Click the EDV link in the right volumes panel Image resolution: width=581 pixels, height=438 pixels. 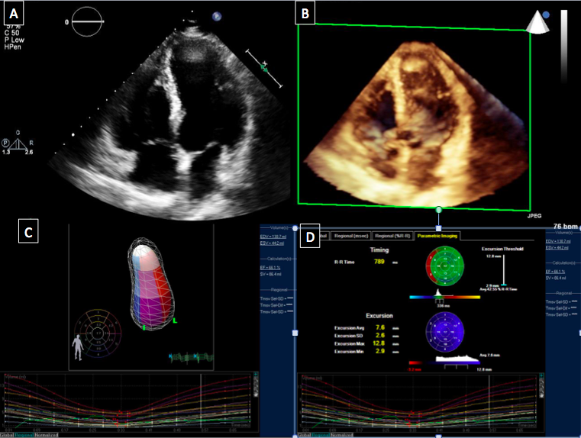click(558, 241)
